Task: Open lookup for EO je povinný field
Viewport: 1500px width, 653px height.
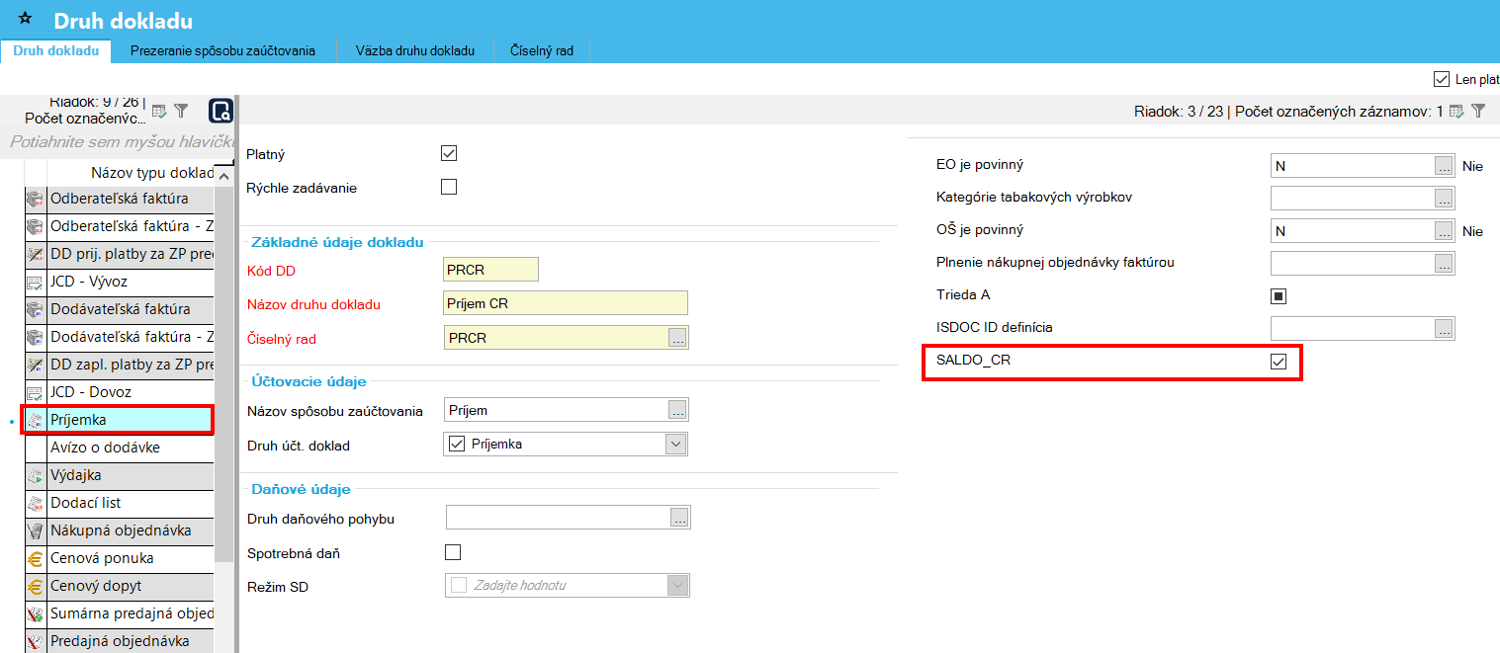Action: 1445,166
